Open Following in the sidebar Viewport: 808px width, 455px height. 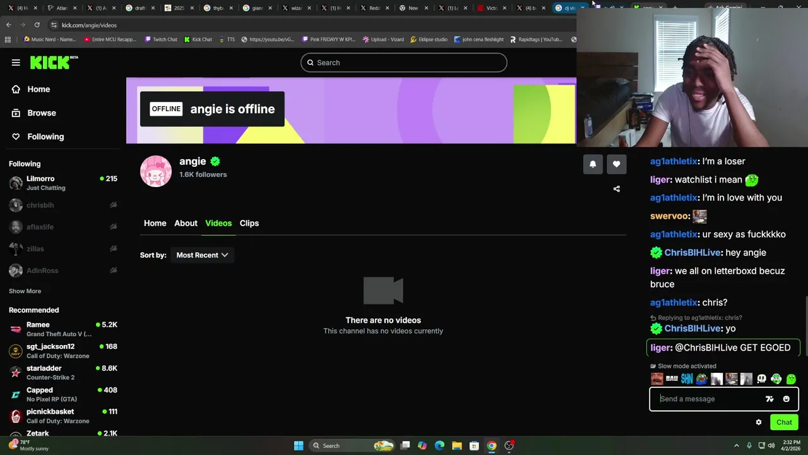tap(38, 136)
